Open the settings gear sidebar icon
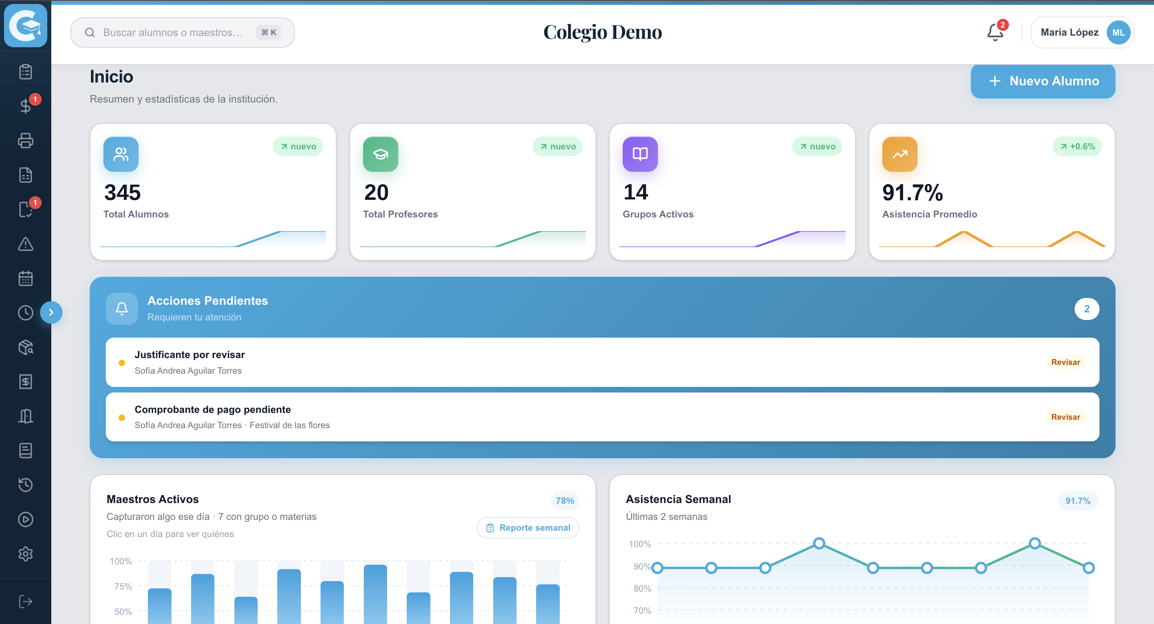Screen dimensions: 1154x624 [x=26, y=554]
